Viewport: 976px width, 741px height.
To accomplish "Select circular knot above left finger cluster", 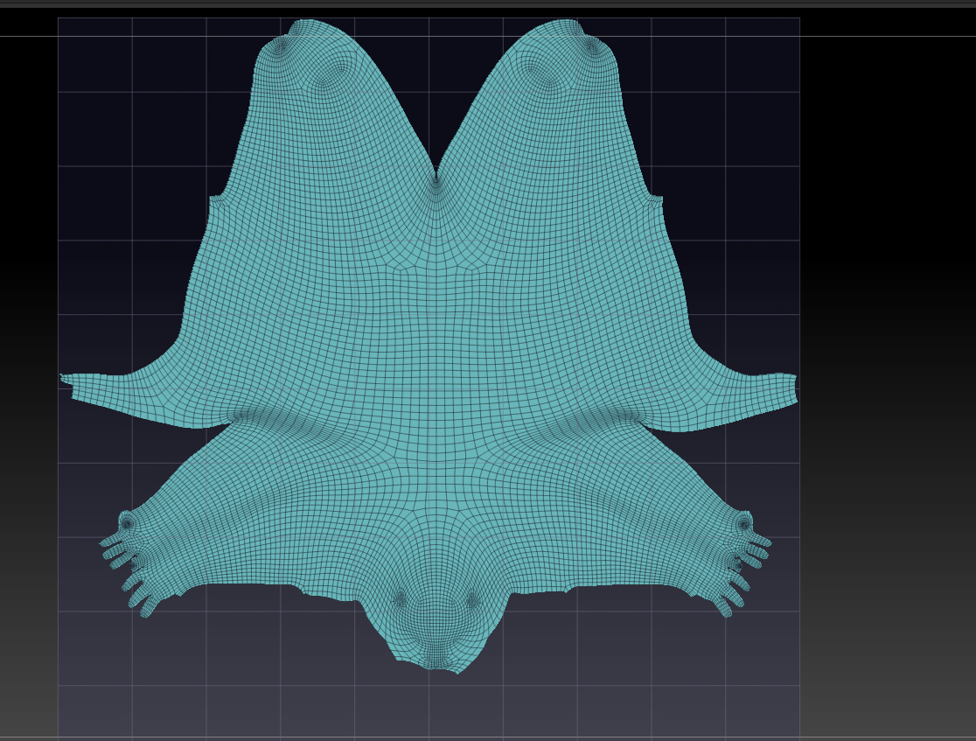I will pos(127,522).
